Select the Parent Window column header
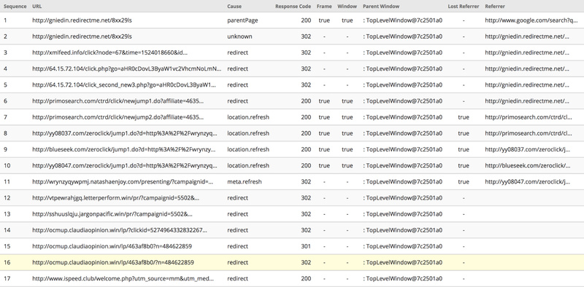Image resolution: width=584 pixels, height=287 pixels. pos(381,7)
